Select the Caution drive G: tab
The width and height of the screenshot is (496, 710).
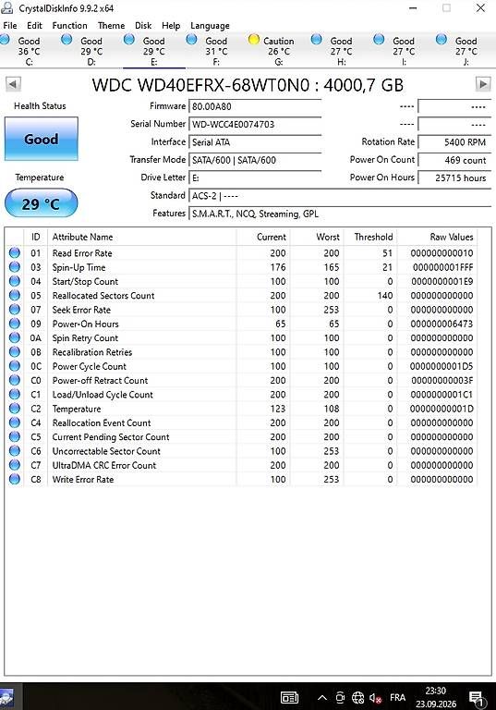click(x=279, y=51)
